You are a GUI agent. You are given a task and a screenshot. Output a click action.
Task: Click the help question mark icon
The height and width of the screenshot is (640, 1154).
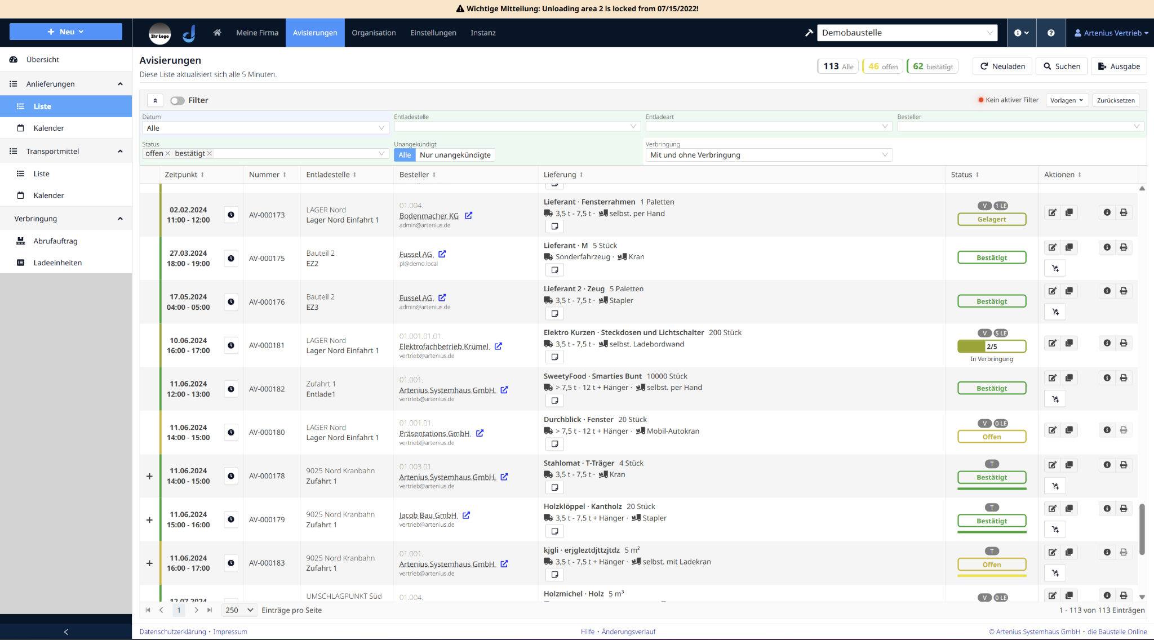pyautogui.click(x=1051, y=33)
